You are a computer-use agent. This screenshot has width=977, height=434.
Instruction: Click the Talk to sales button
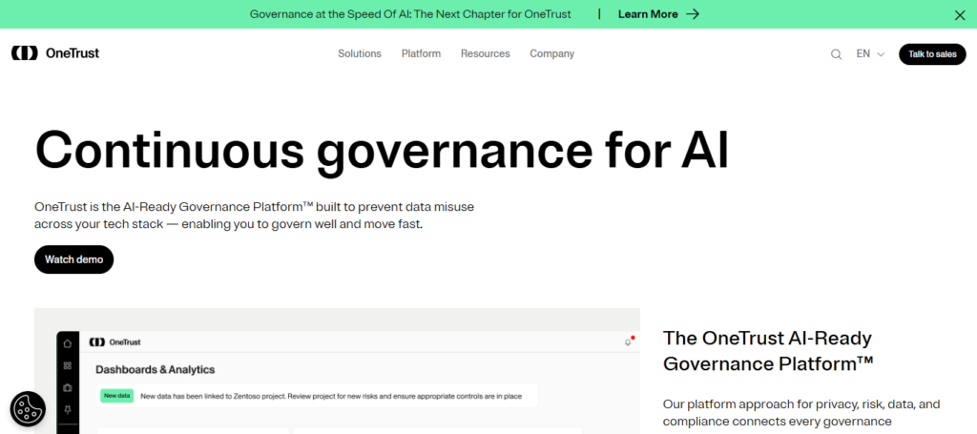click(x=932, y=54)
